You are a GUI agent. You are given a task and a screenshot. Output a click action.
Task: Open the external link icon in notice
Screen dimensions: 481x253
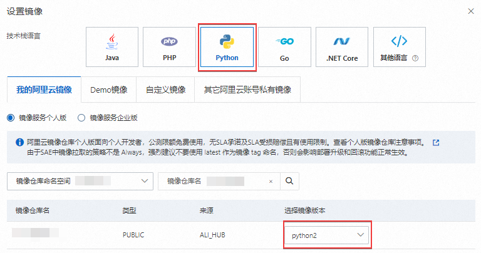point(436,143)
